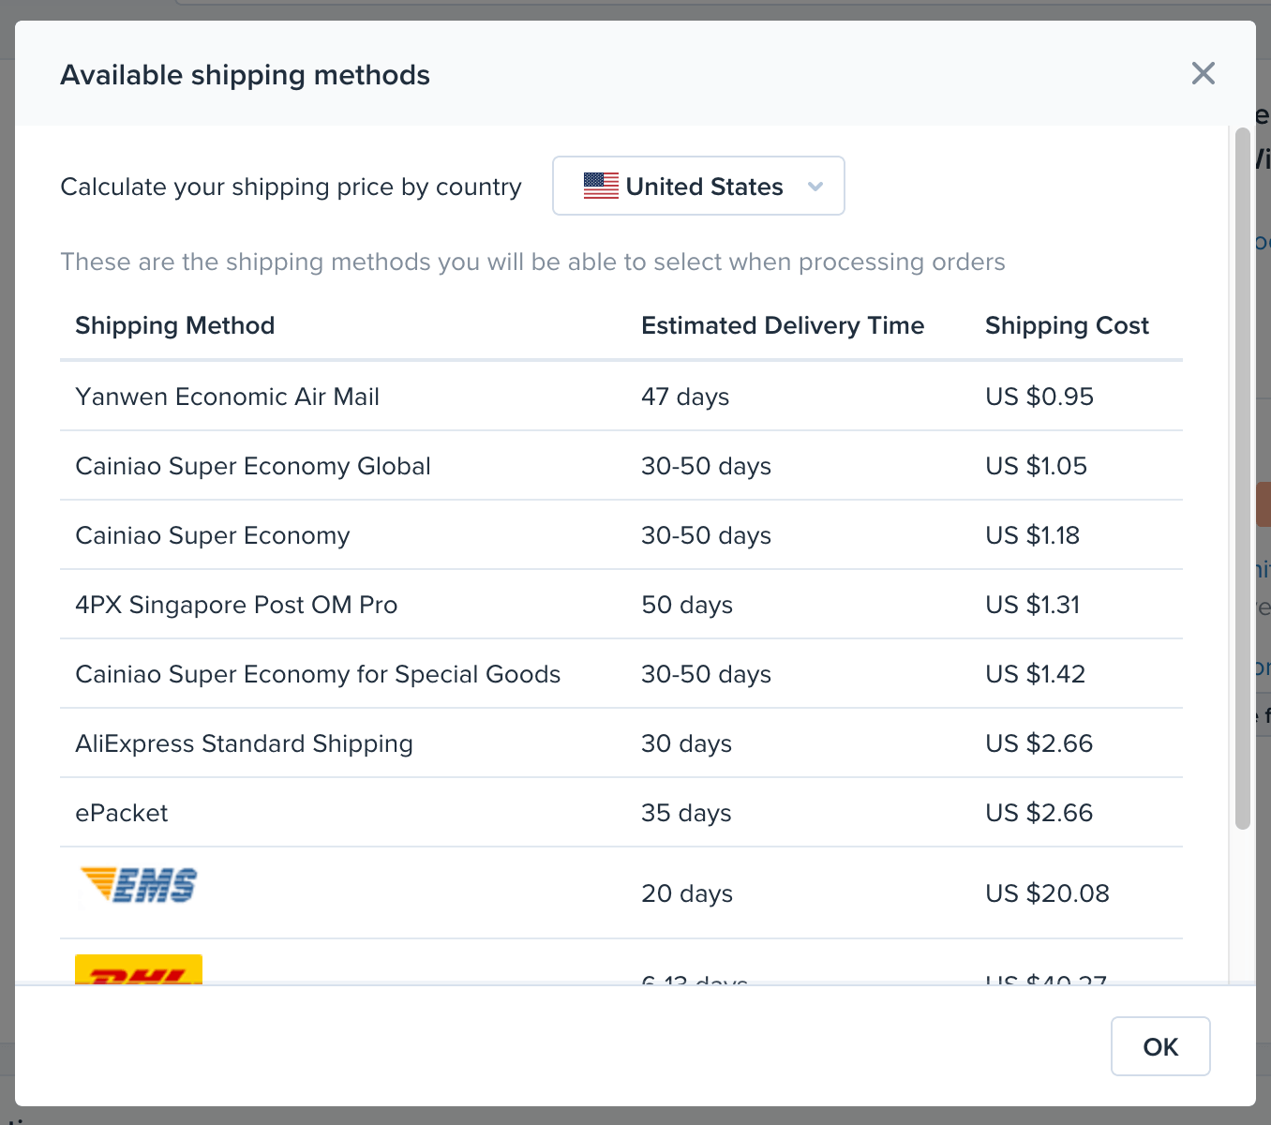The height and width of the screenshot is (1125, 1271).
Task: Select the ePacket shipping row
Action: (x=122, y=813)
